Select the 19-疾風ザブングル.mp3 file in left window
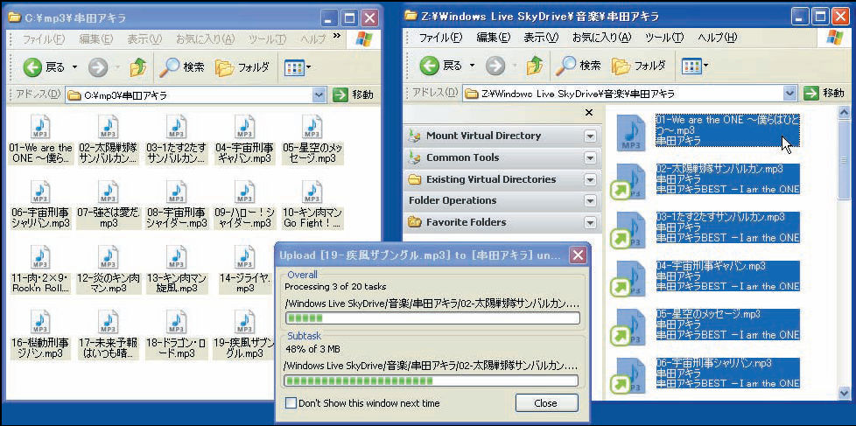 pos(244,335)
